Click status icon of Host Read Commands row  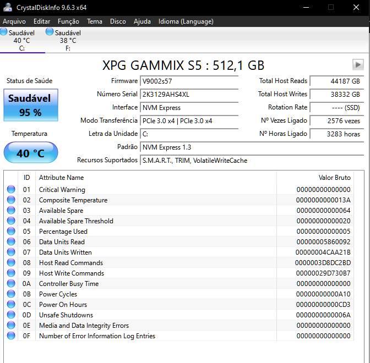[11, 262]
